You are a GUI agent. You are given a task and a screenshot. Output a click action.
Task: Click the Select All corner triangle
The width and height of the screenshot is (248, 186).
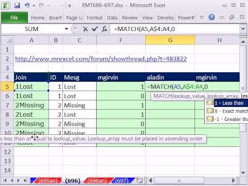[x=7, y=40]
